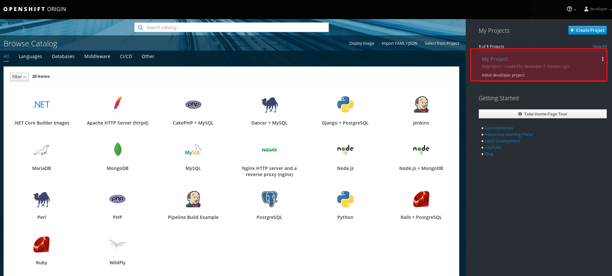Choose the MongoDB leaf icon

tap(118, 150)
